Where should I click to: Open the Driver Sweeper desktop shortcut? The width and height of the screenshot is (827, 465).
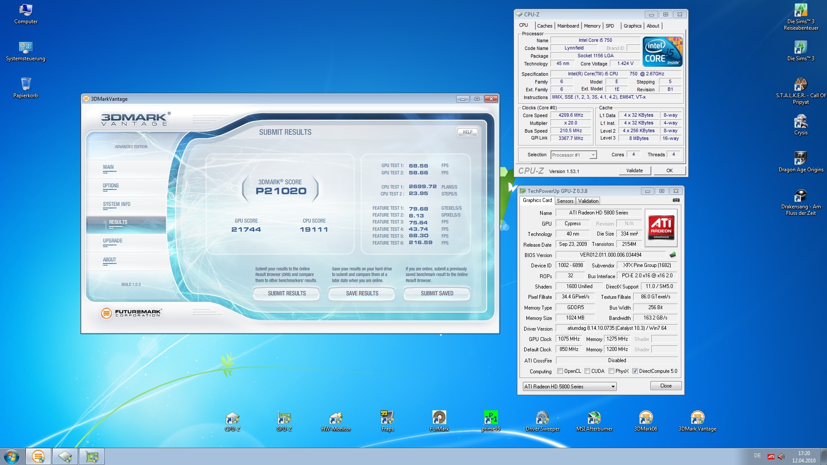(x=543, y=421)
